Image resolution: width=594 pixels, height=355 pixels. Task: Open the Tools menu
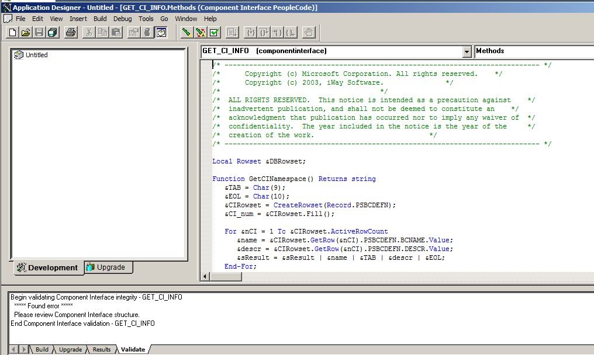[146, 19]
